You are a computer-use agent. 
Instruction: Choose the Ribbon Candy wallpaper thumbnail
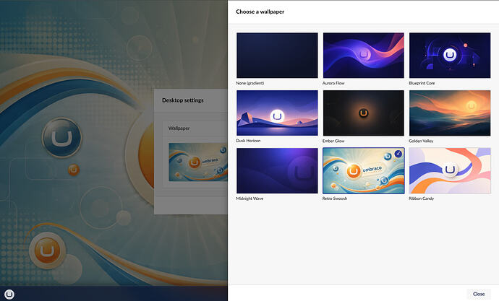pos(450,170)
